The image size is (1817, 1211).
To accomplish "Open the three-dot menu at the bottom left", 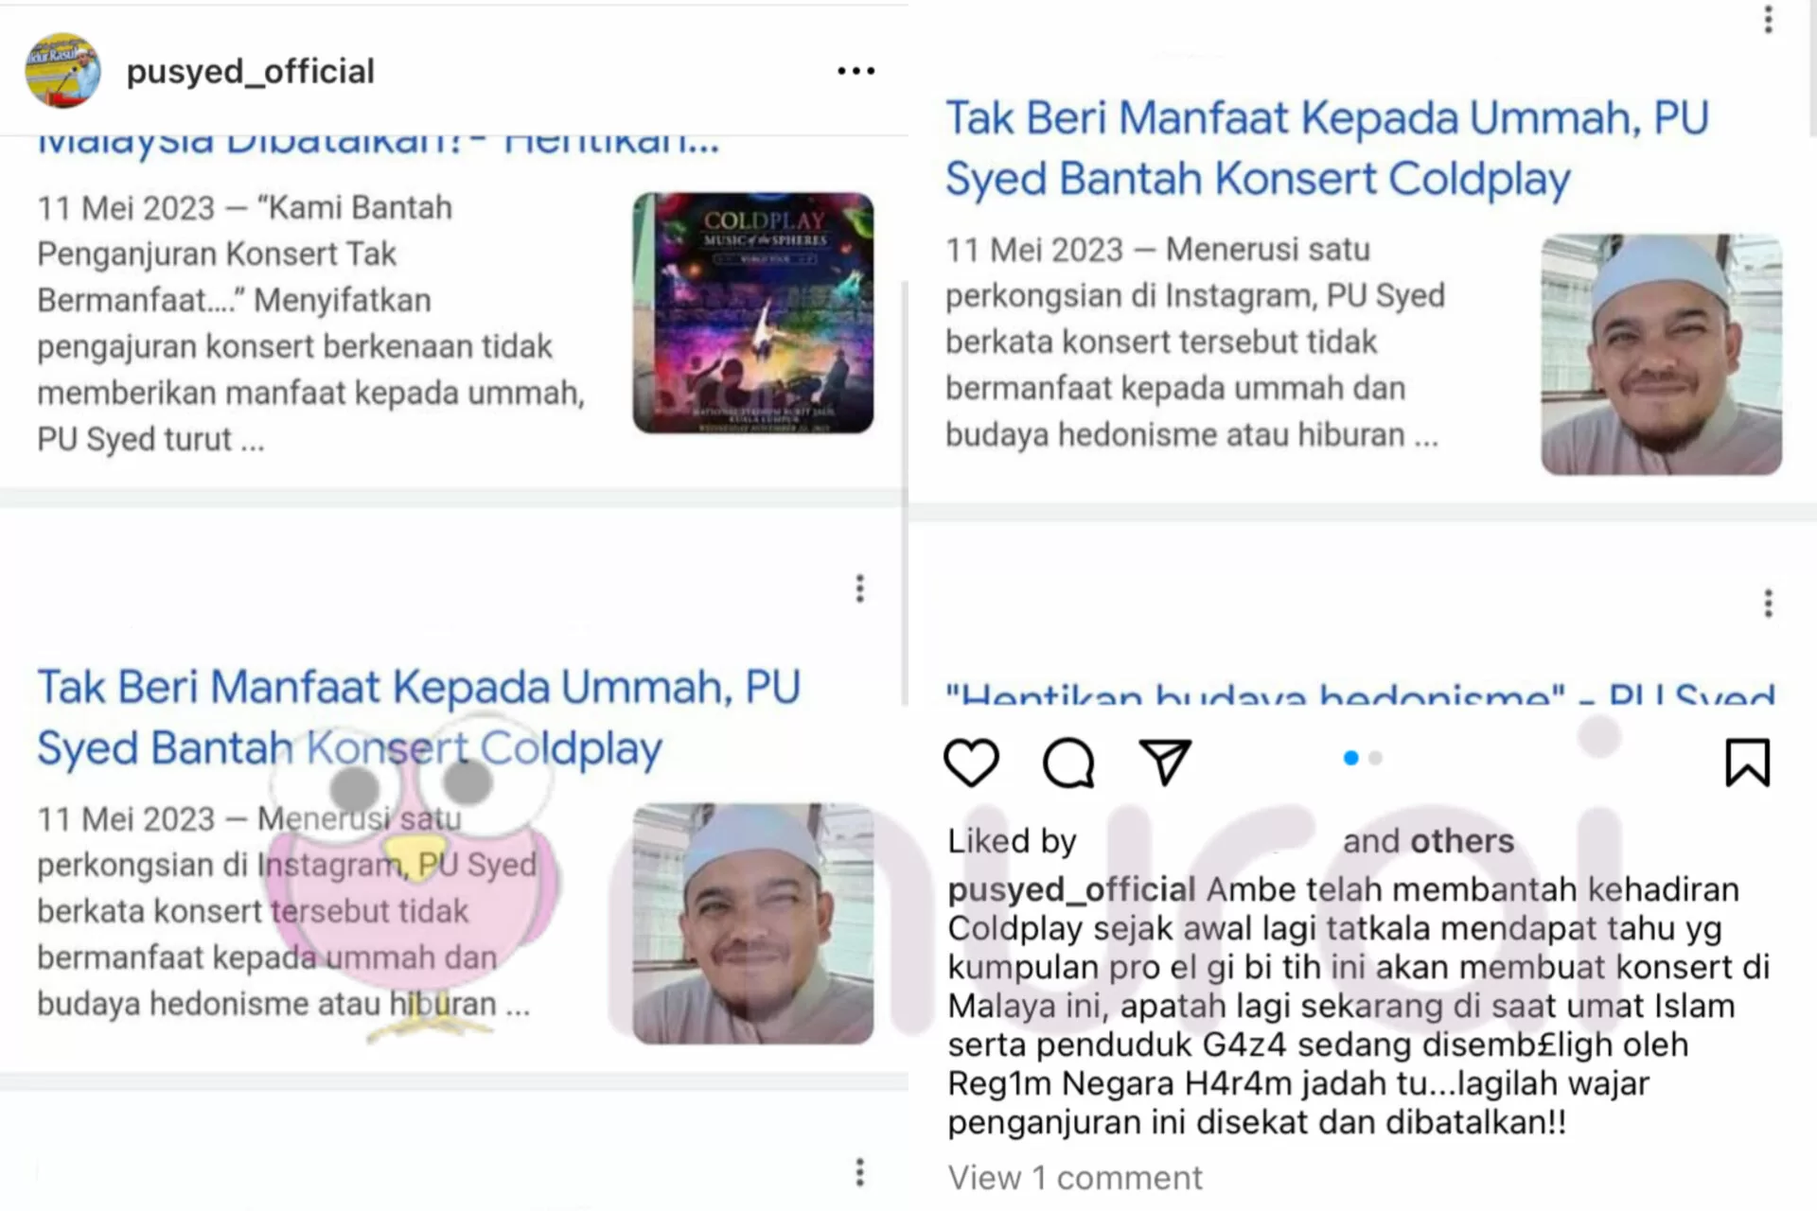I will (x=860, y=1172).
